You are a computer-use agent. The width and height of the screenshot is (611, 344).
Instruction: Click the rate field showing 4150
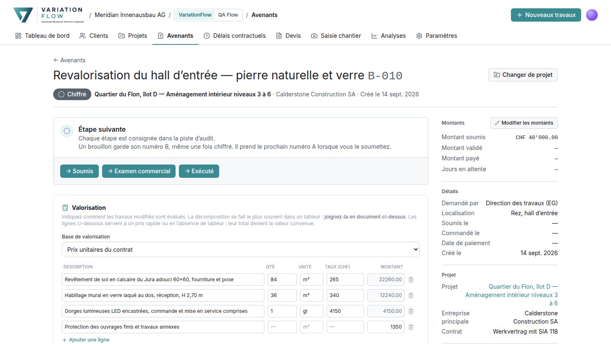pos(345,311)
